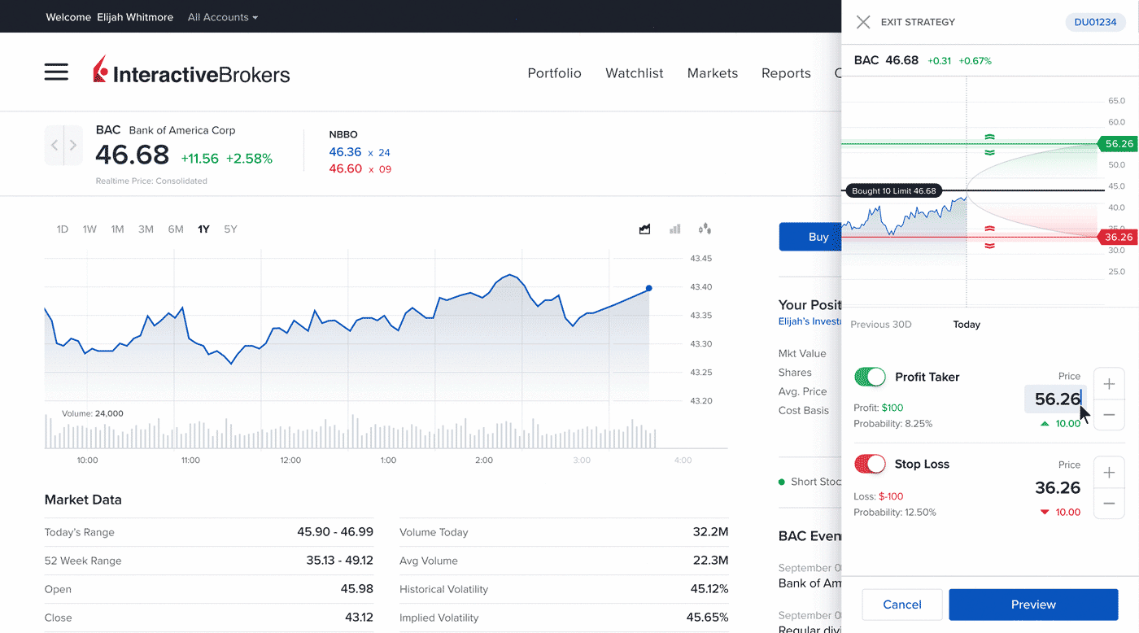Open the Portfolio menu item
This screenshot has height=633, width=1139.
[x=554, y=73]
